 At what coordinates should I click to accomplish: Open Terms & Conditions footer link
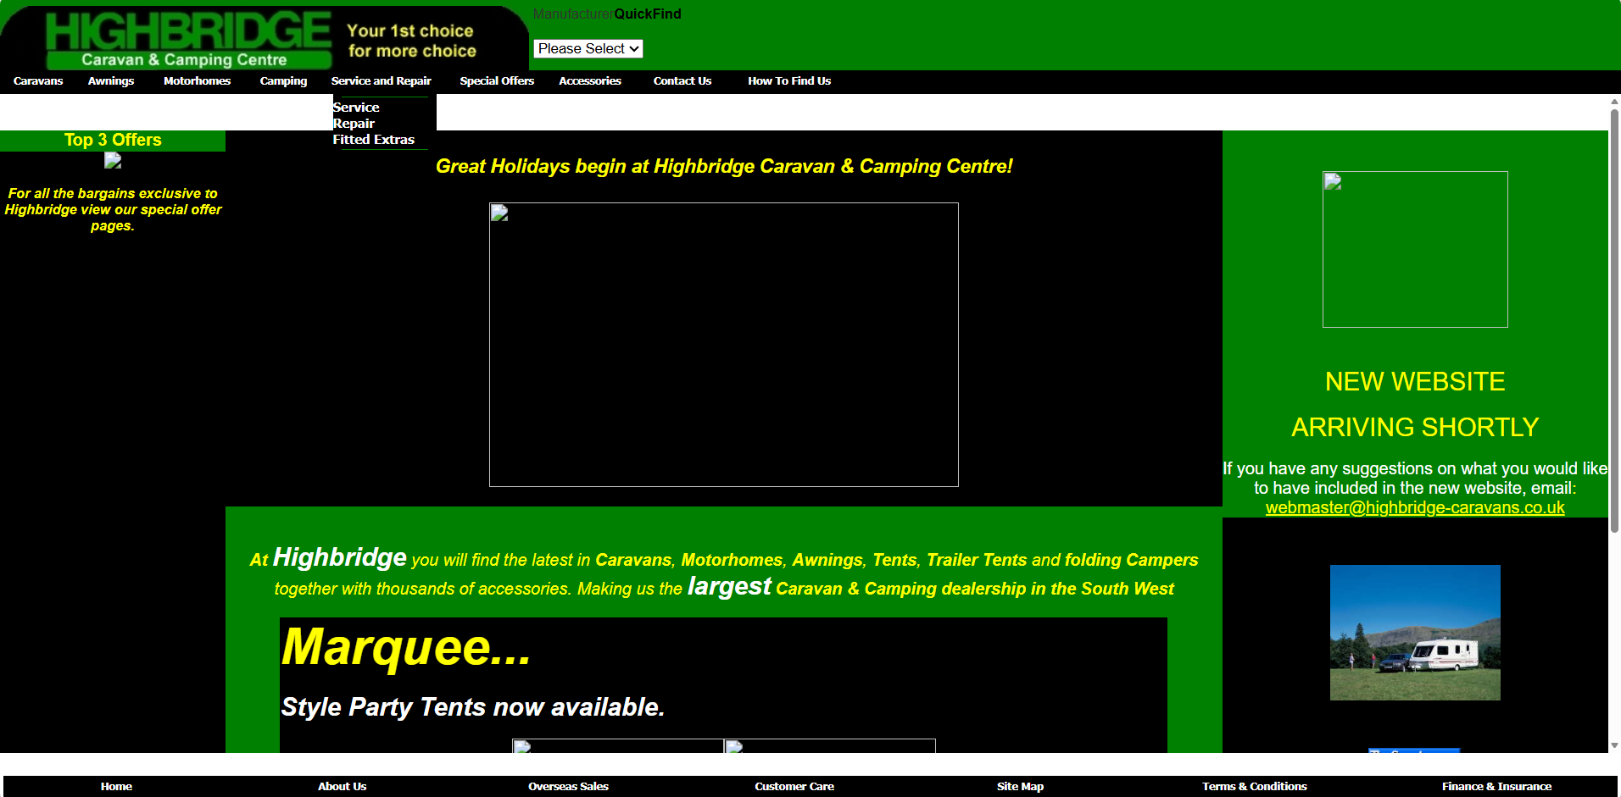[1254, 787]
